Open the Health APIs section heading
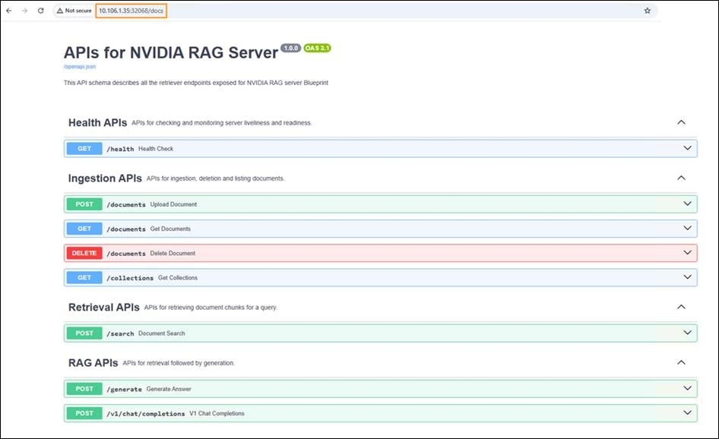 (98, 123)
